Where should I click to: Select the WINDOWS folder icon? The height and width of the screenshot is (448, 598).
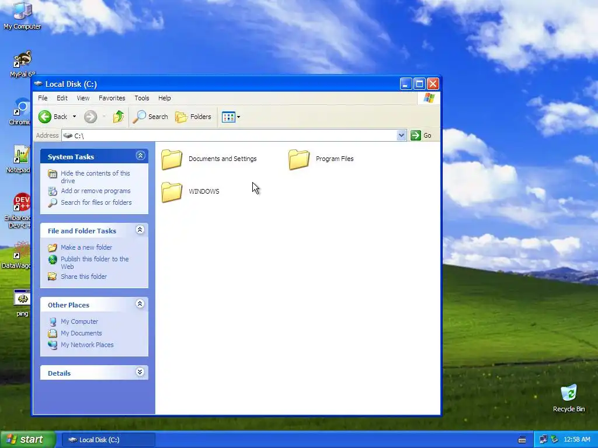172,191
